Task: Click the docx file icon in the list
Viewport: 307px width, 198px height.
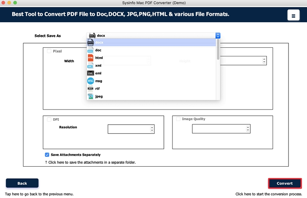Action: [x=91, y=42]
